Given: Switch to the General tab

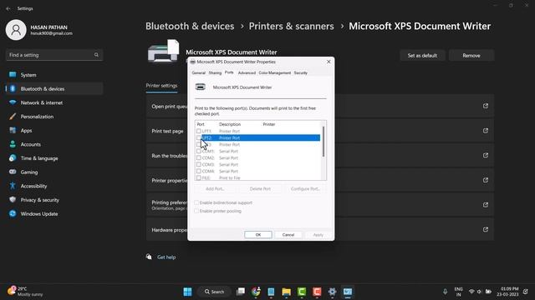Looking at the screenshot, I should coord(199,72).
